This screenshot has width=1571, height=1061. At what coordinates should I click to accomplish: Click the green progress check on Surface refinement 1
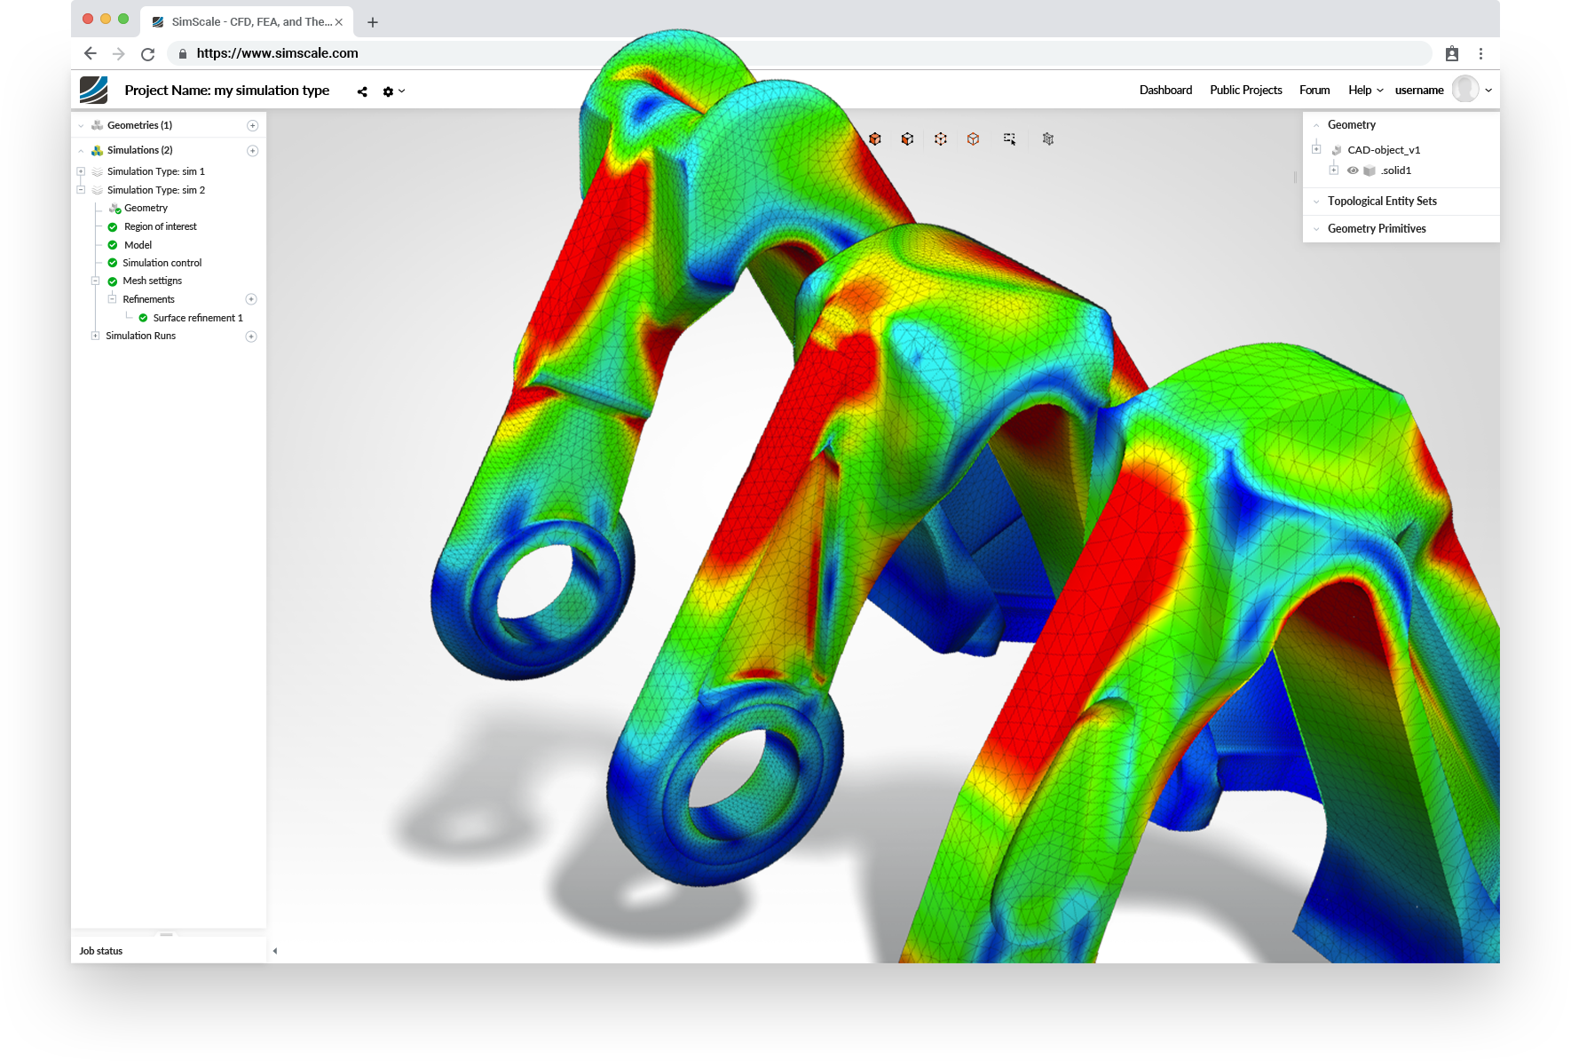144,318
